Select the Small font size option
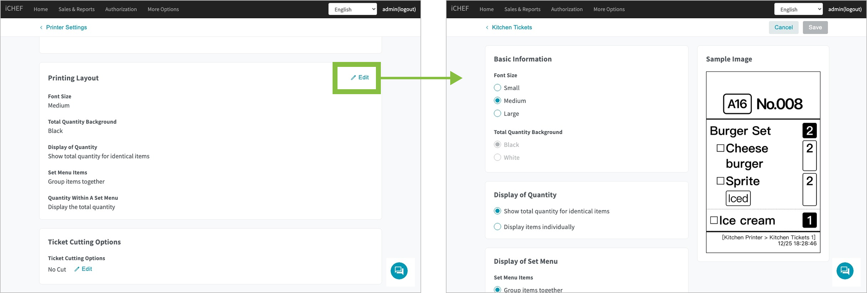Screen dimensions: 867x293 tap(498, 88)
